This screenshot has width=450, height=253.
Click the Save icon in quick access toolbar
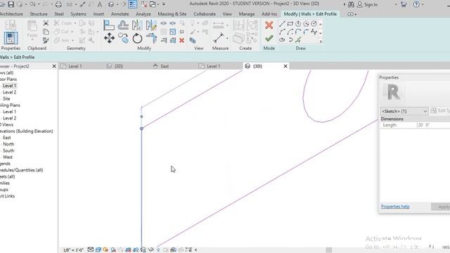tap(11, 4)
